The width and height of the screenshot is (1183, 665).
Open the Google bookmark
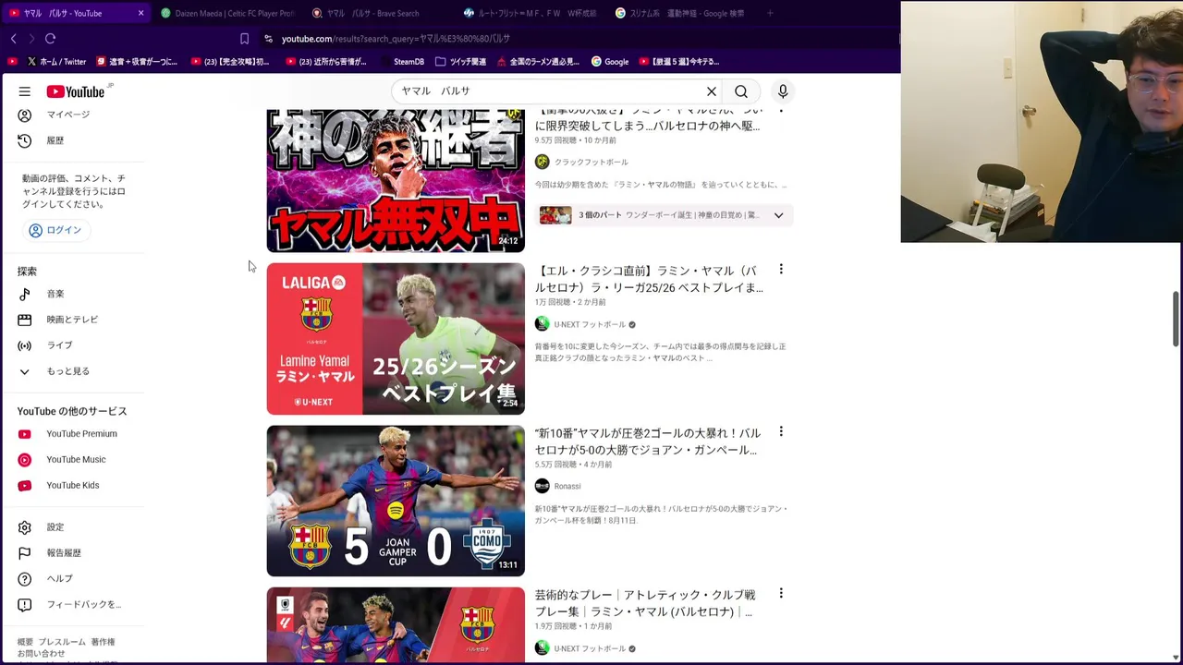[x=610, y=62]
